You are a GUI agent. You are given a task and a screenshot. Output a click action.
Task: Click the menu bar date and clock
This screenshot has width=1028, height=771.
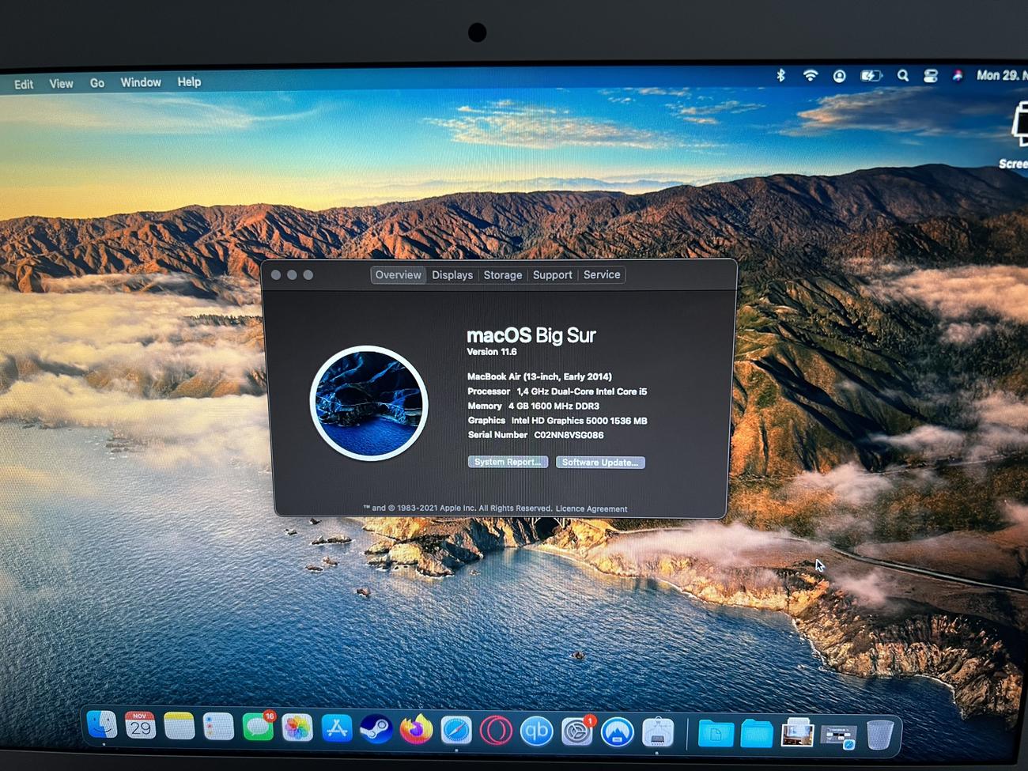coord(1001,75)
